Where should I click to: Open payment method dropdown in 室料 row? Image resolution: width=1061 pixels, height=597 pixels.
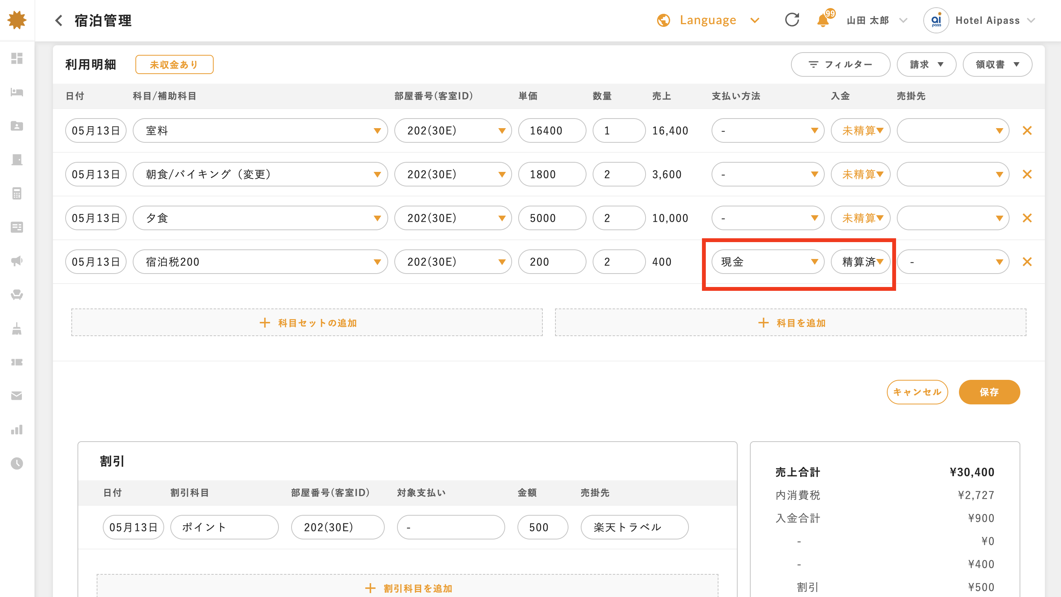[x=768, y=130]
